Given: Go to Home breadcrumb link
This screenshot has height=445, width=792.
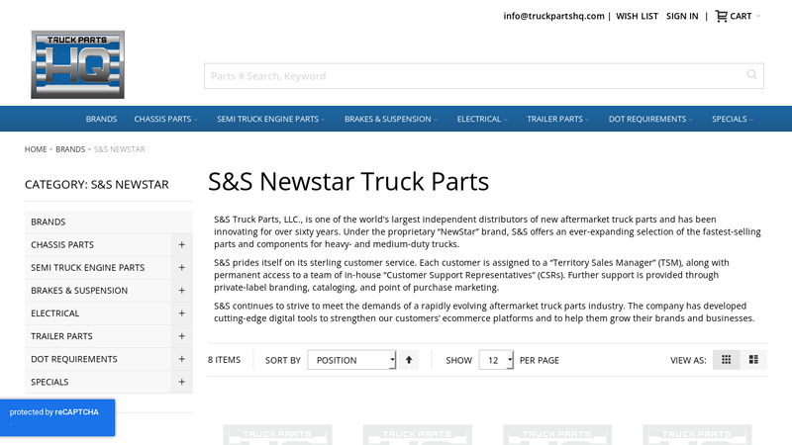Looking at the screenshot, I should (36, 149).
